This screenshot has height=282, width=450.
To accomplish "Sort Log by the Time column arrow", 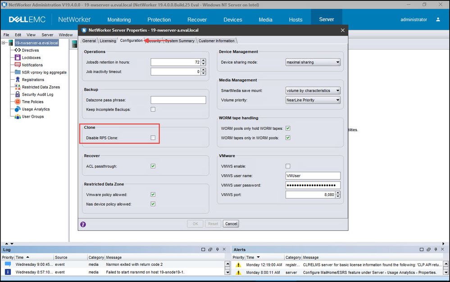I will pyautogui.click(x=27, y=257).
